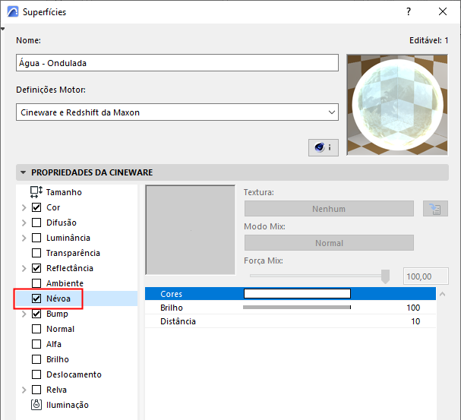The height and width of the screenshot is (420, 461).
Task: Click the Força Mix slider handle
Action: [x=385, y=276]
